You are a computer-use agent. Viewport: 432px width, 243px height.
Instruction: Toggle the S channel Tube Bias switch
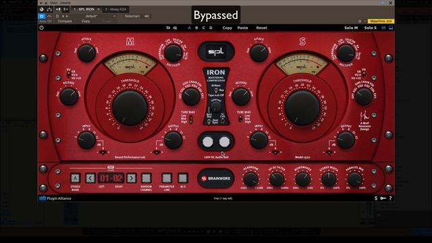240,119
